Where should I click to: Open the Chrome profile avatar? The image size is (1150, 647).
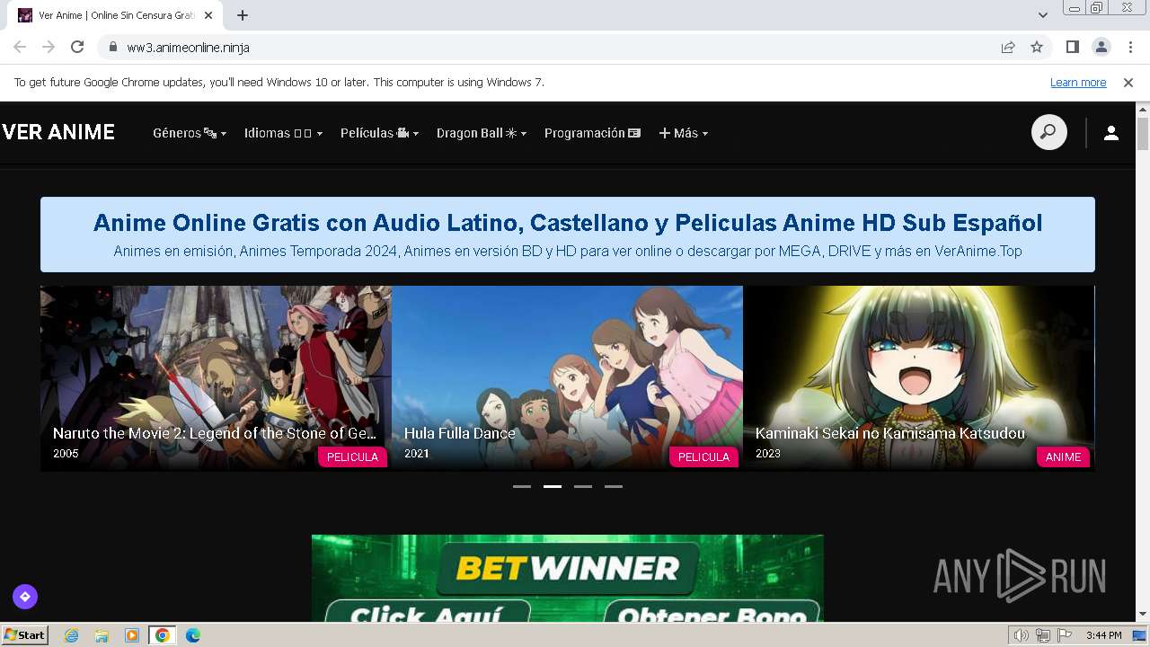1101,47
